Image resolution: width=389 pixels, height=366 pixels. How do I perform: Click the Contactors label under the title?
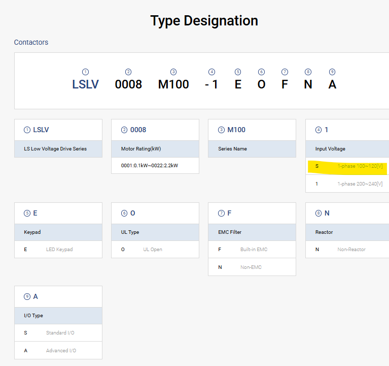(31, 42)
